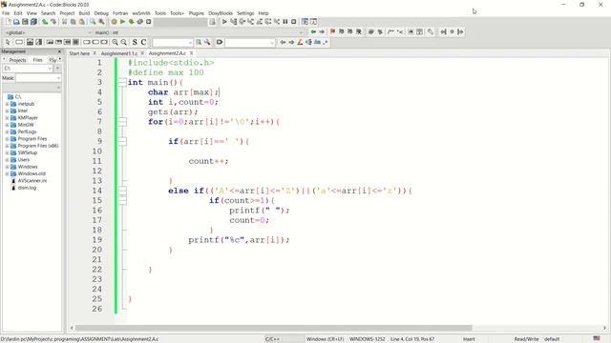Undo the last edit via toolbar

(x=45, y=22)
